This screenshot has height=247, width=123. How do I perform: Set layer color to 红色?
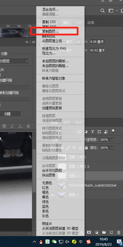[x=46, y=188]
